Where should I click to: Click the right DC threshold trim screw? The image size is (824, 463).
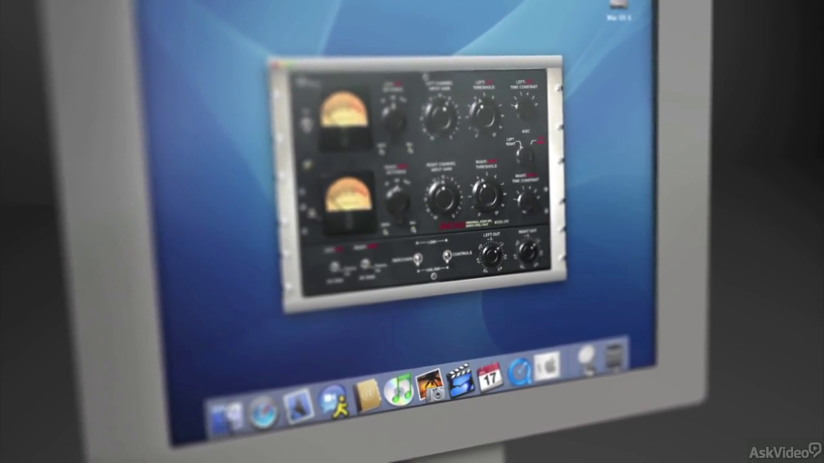tap(365, 264)
